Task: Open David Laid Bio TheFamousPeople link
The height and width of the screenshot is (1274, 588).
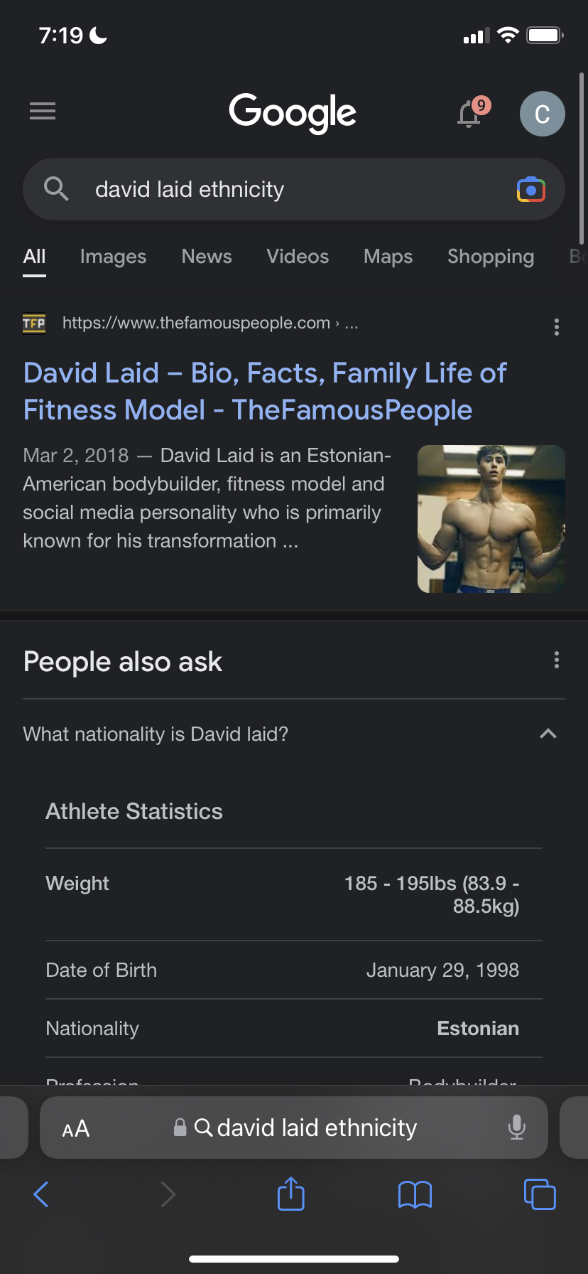Action: click(x=265, y=392)
